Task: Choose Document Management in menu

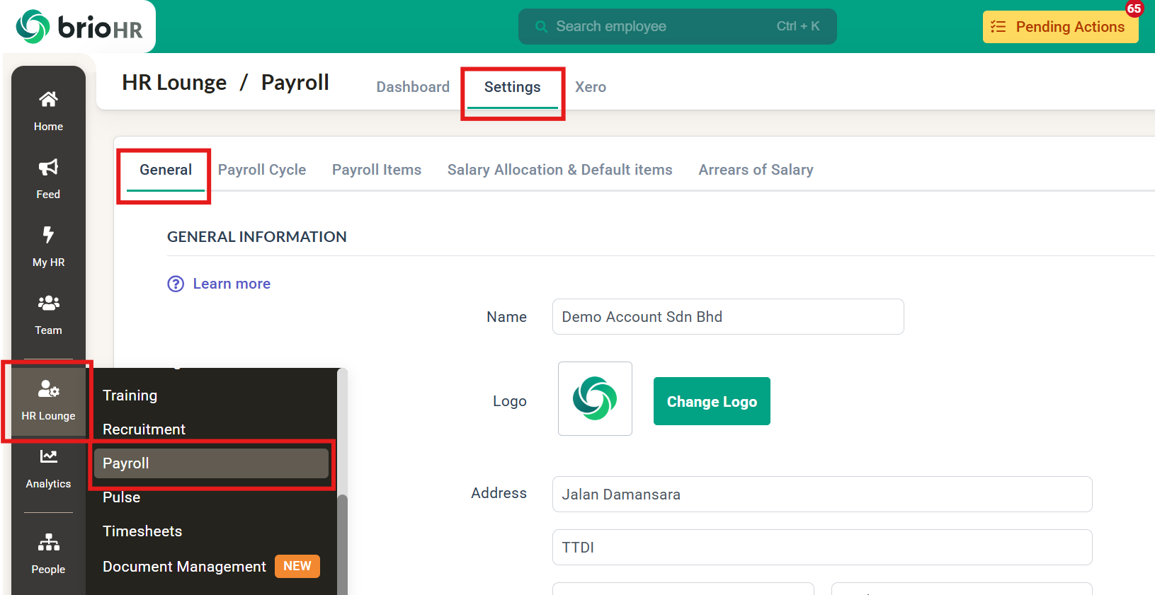Action: click(x=184, y=567)
